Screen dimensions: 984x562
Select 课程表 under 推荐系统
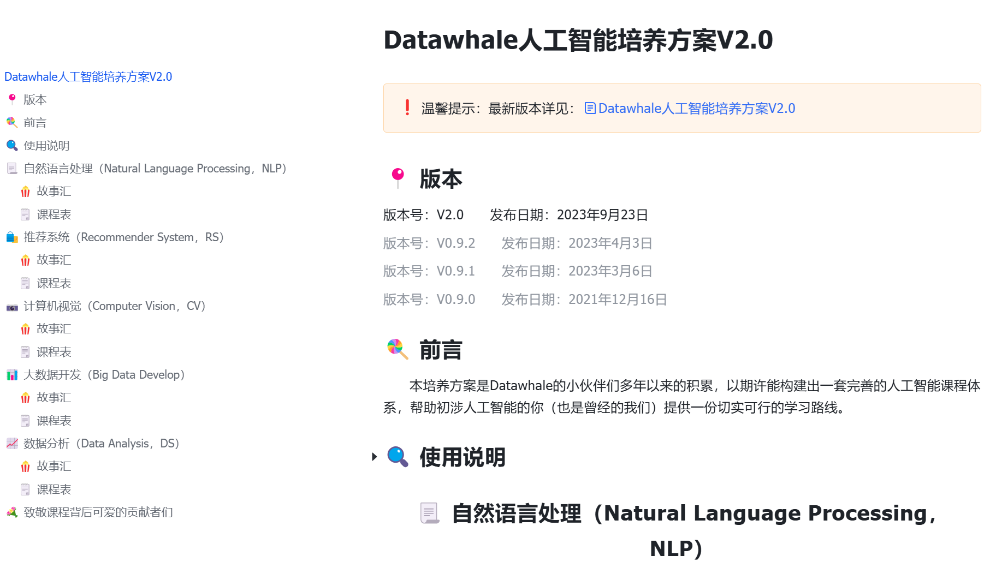pyautogui.click(x=54, y=283)
